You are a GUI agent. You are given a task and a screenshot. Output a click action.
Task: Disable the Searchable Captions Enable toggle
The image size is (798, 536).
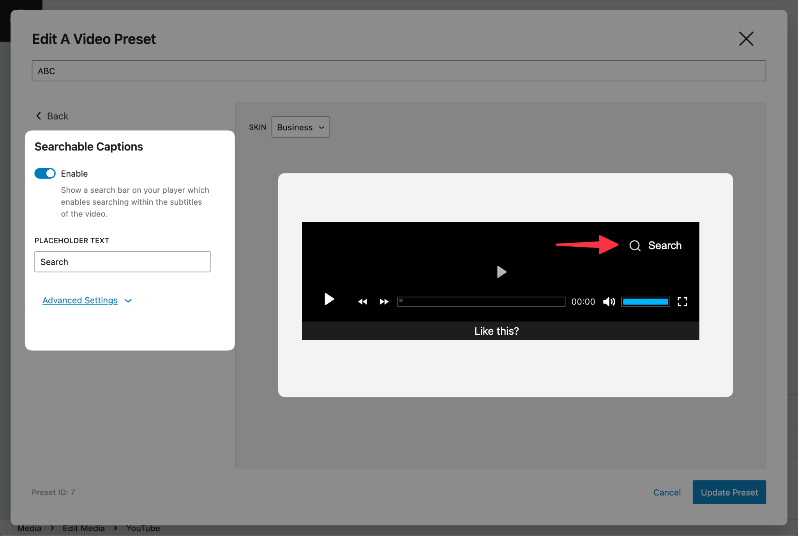click(x=45, y=173)
